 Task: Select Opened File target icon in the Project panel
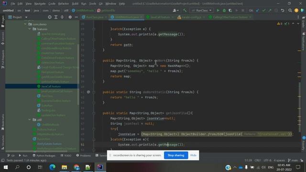tap(50, 17)
